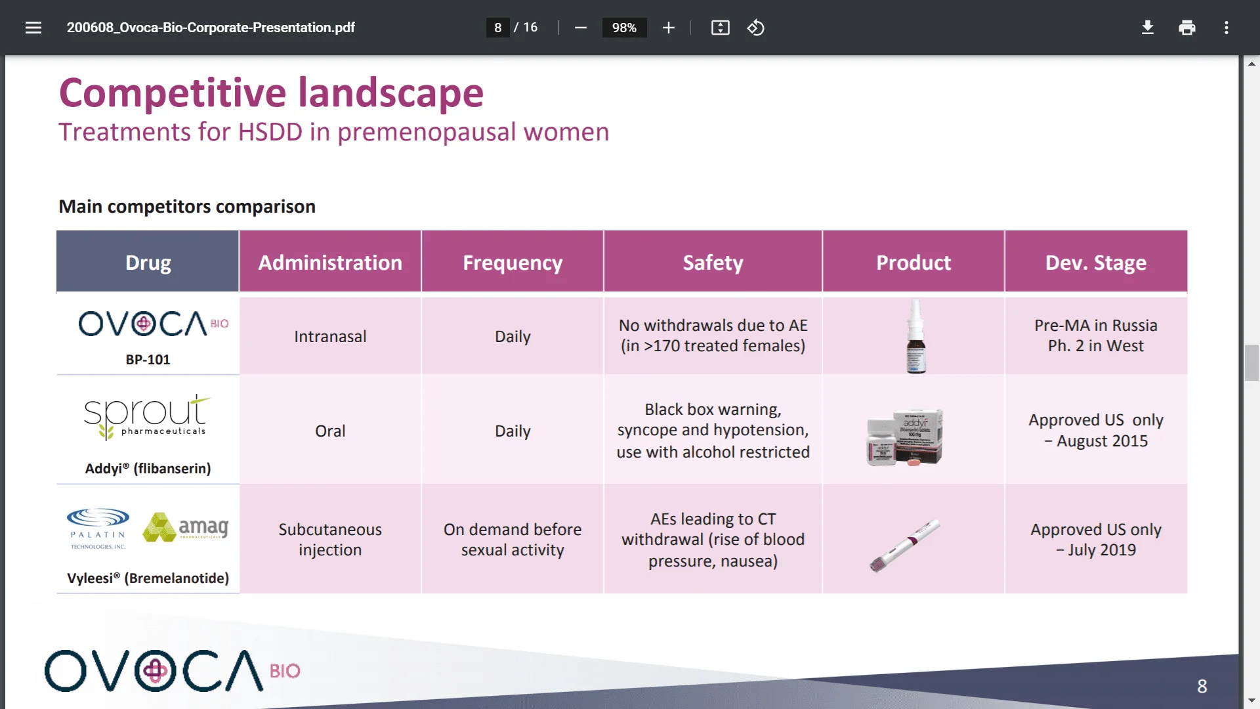Screen dimensions: 1260x709
Task: Click No withdrawals due to AE cell
Action: click(x=713, y=336)
